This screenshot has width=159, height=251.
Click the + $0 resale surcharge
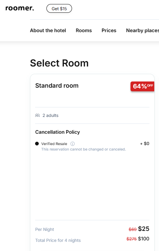[145, 144]
